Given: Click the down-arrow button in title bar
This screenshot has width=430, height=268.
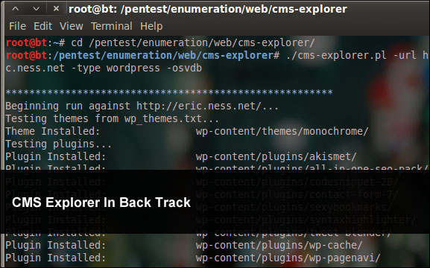Looking at the screenshot, I should [x=36, y=9].
